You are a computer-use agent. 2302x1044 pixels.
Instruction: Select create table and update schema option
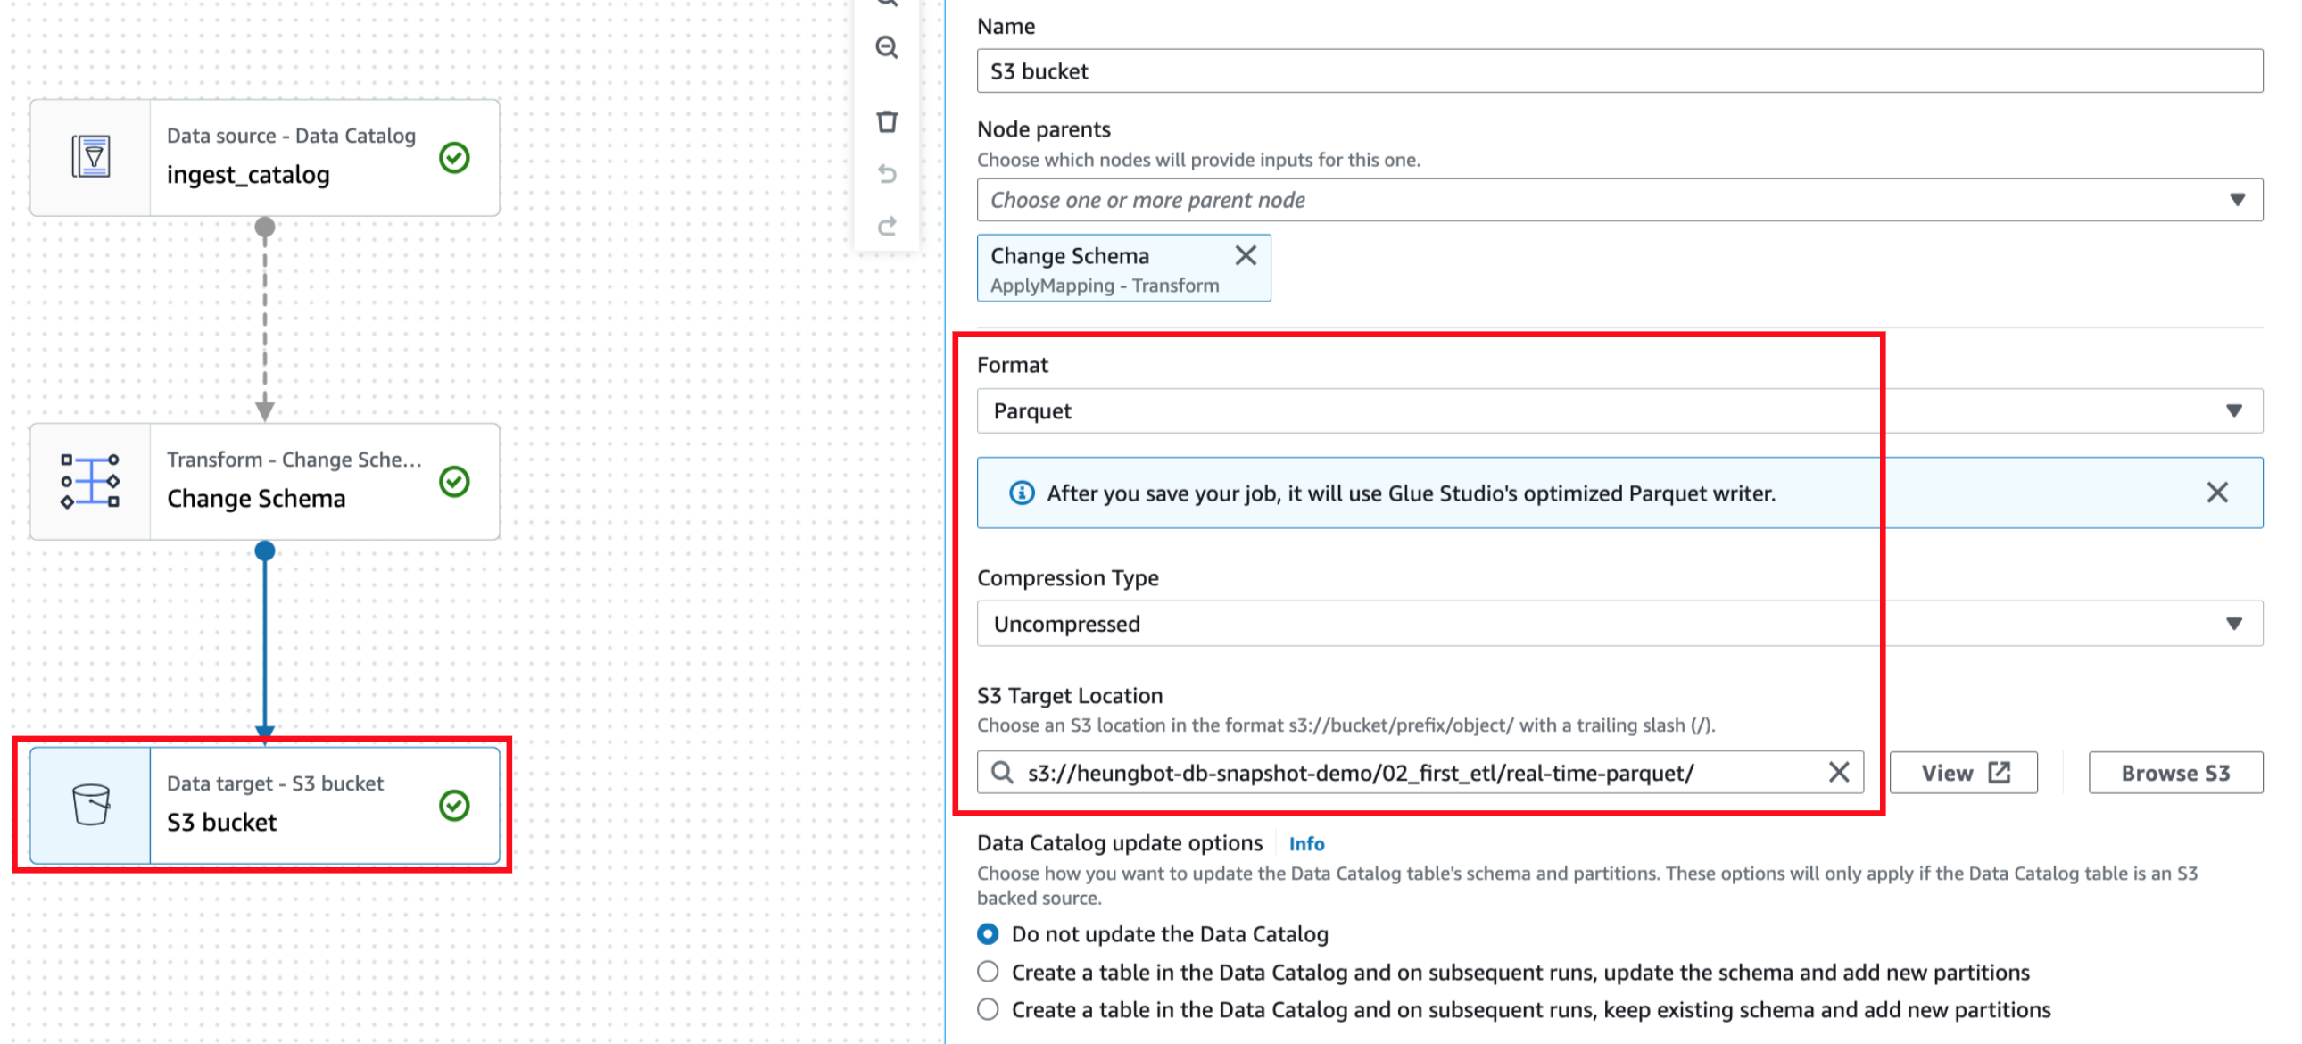click(x=988, y=972)
